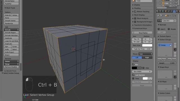The width and height of the screenshot is (180, 101).
Task: Add a vertex color layer plus icon
Action: [175, 97]
